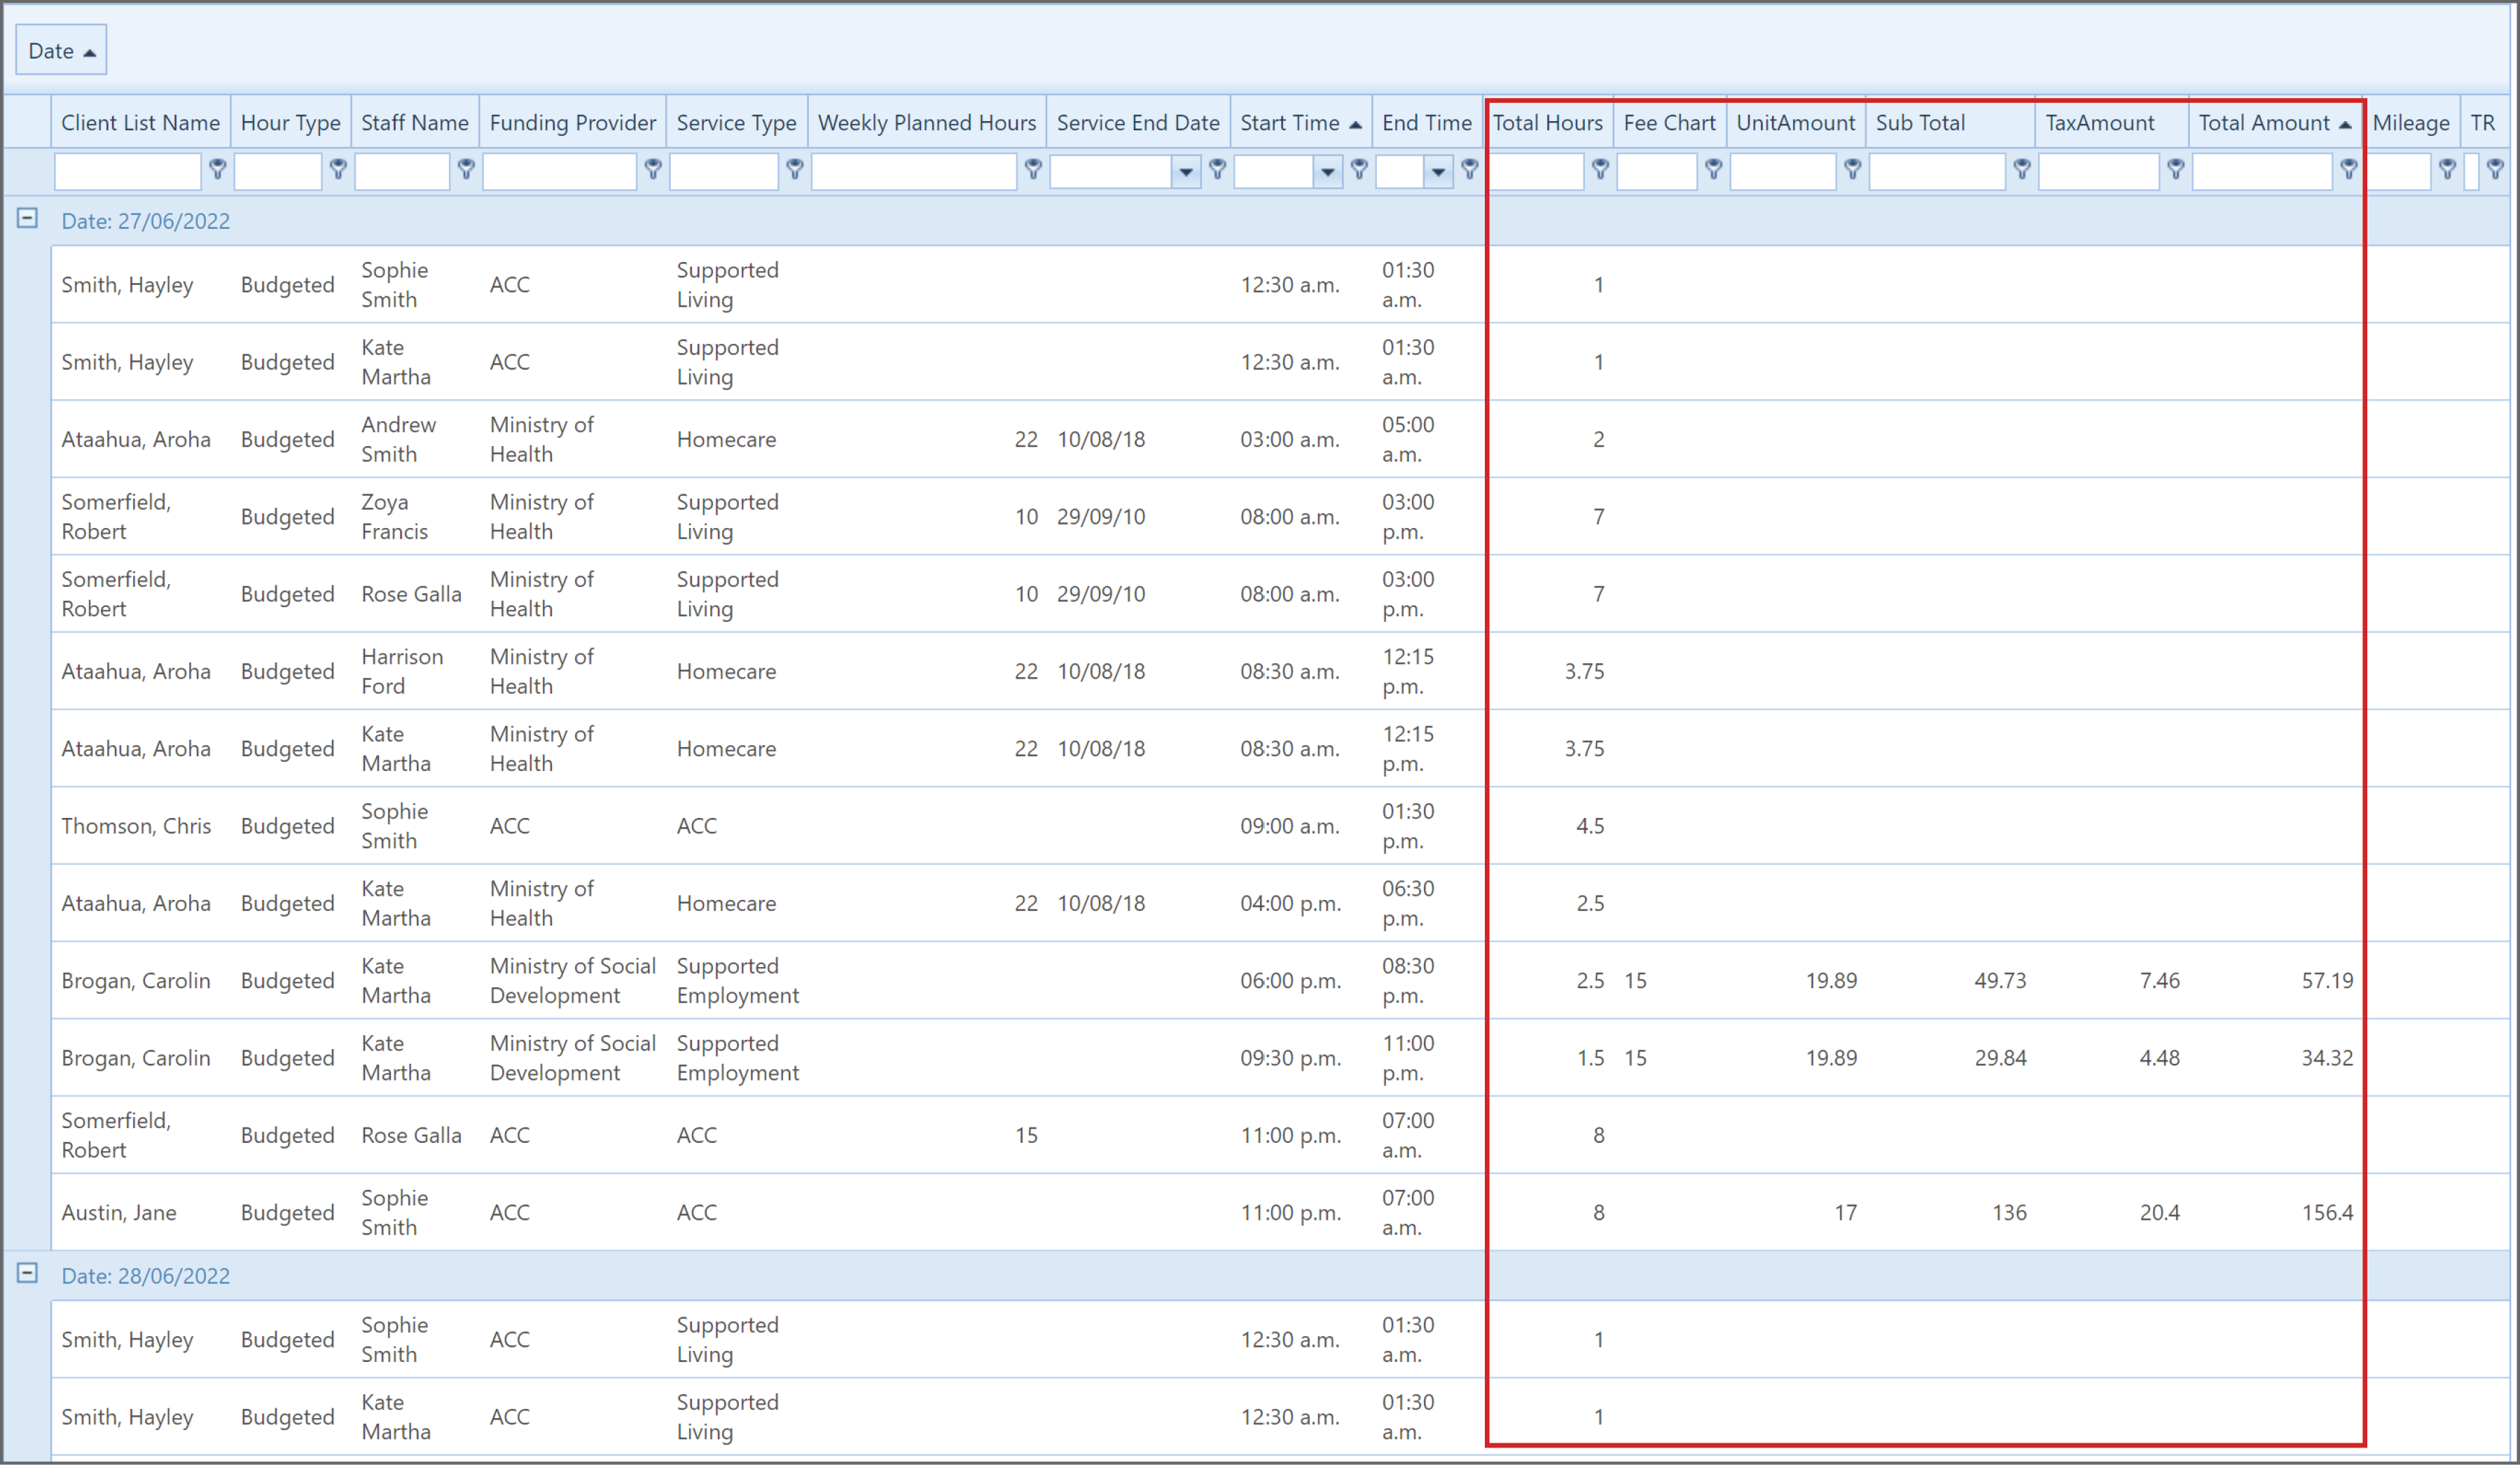The image size is (2520, 1465).
Task: Click filter icon for End Time column
Action: tap(1470, 169)
